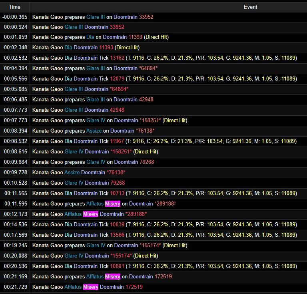The width and height of the screenshot is (307, 294).
Task: Open Glare III link in the -00:00.365 row
Action: pyautogui.click(x=96, y=17)
